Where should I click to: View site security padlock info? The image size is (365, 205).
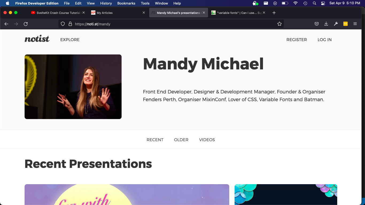click(70, 24)
